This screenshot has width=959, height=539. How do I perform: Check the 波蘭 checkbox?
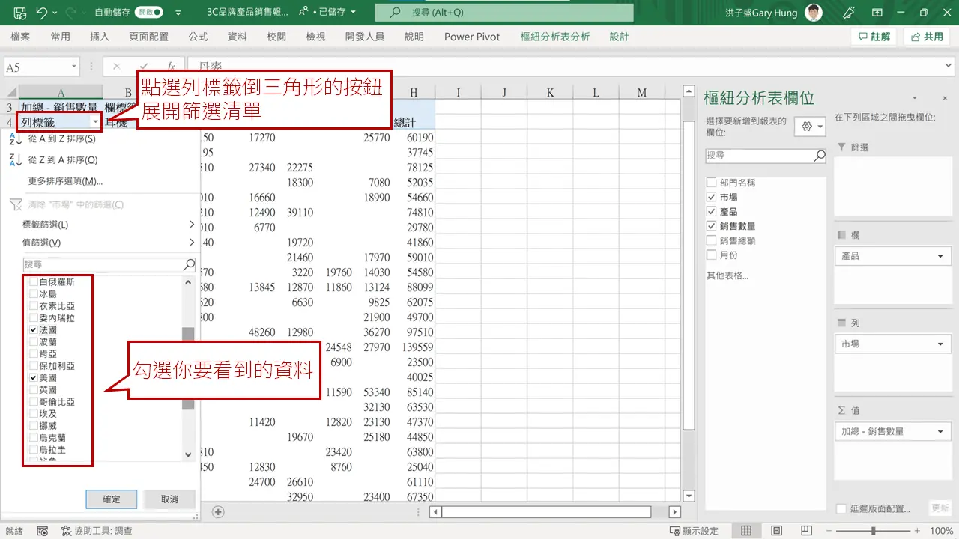[33, 342]
